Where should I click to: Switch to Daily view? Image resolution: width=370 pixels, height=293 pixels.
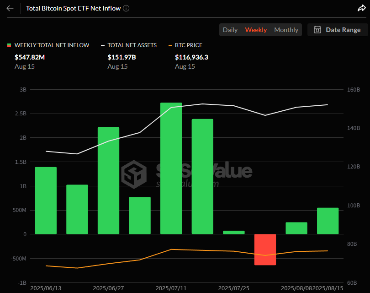[230, 30]
